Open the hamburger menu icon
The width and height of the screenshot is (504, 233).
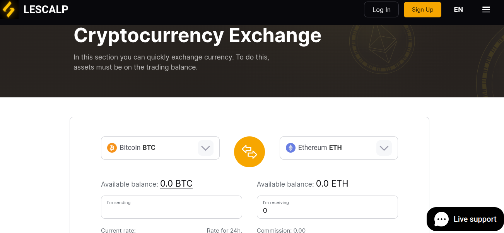pyautogui.click(x=486, y=10)
